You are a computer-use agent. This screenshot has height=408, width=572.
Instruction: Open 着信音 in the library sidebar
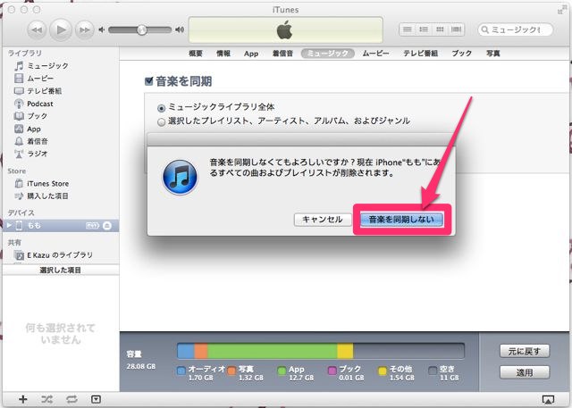(x=30, y=141)
